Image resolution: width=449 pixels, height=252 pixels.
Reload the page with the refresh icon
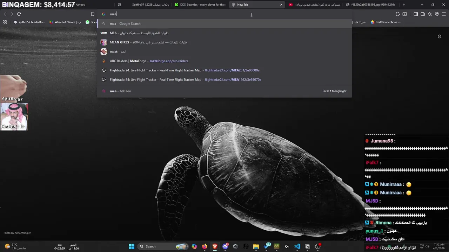19,14
